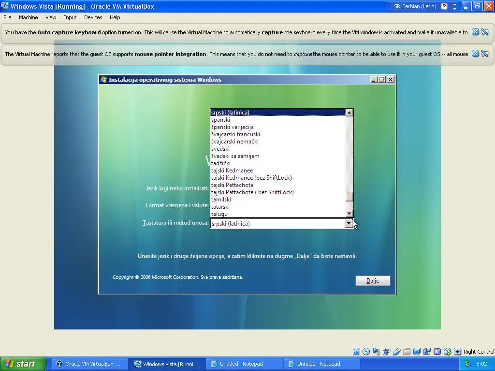Click the keyboard capture arrow icon in status bar
The image size is (495, 371).
[x=458, y=352]
